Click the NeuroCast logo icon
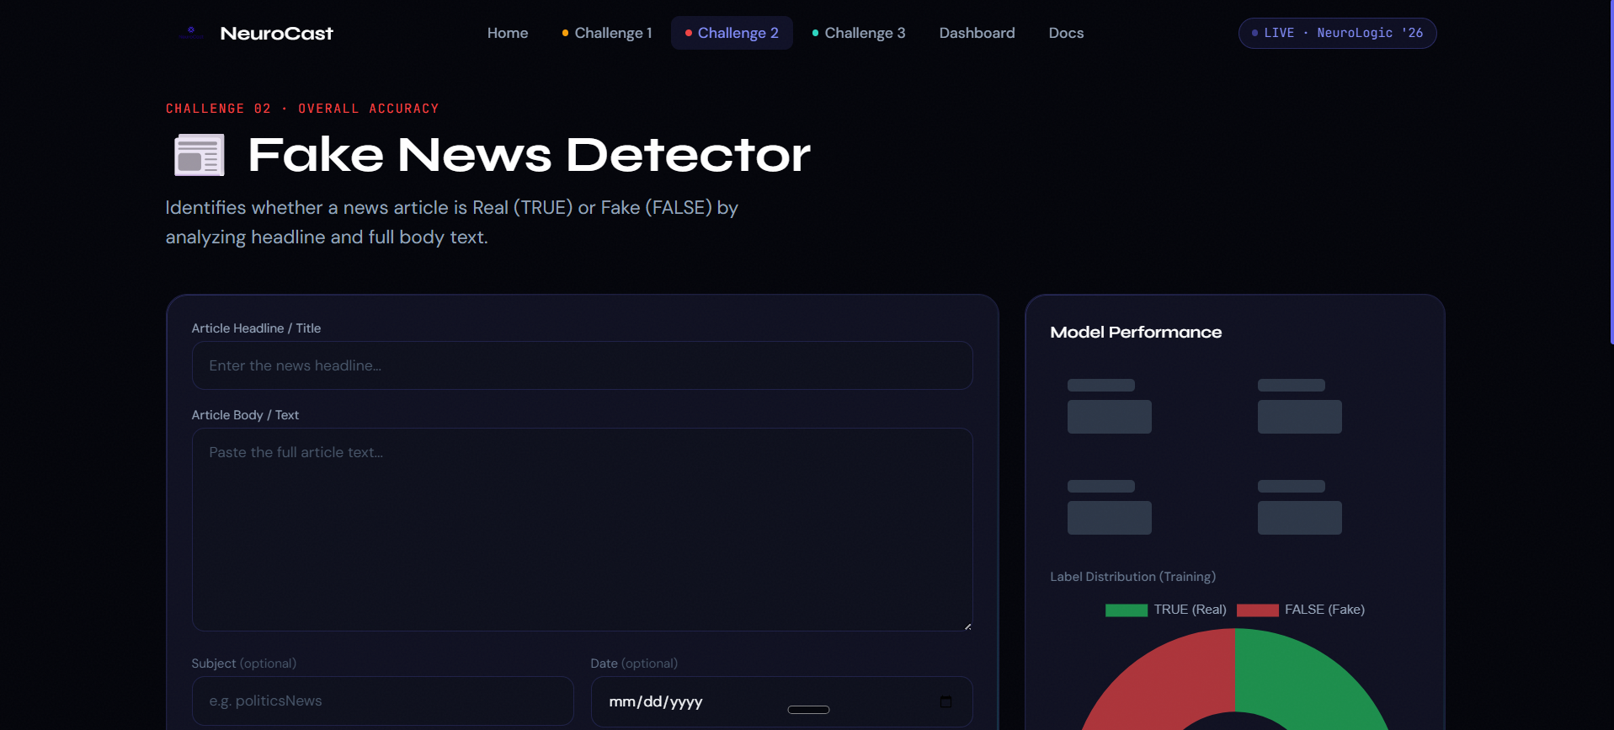Viewport: 1614px width, 730px height. tap(191, 33)
